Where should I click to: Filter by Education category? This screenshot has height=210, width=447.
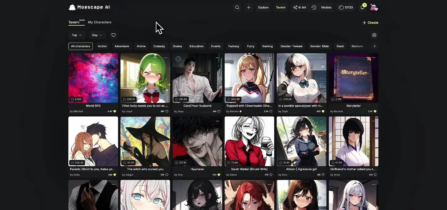click(197, 46)
